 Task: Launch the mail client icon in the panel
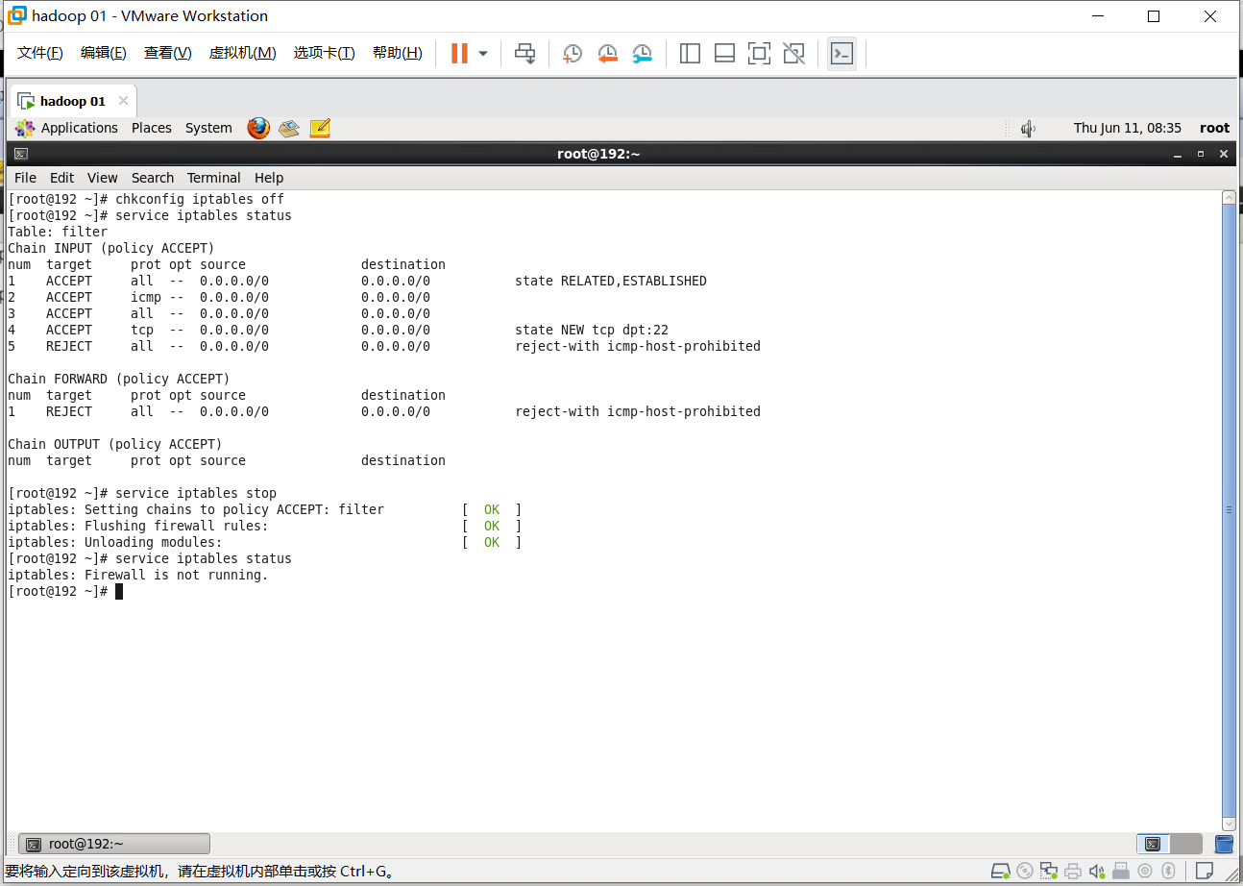(289, 128)
